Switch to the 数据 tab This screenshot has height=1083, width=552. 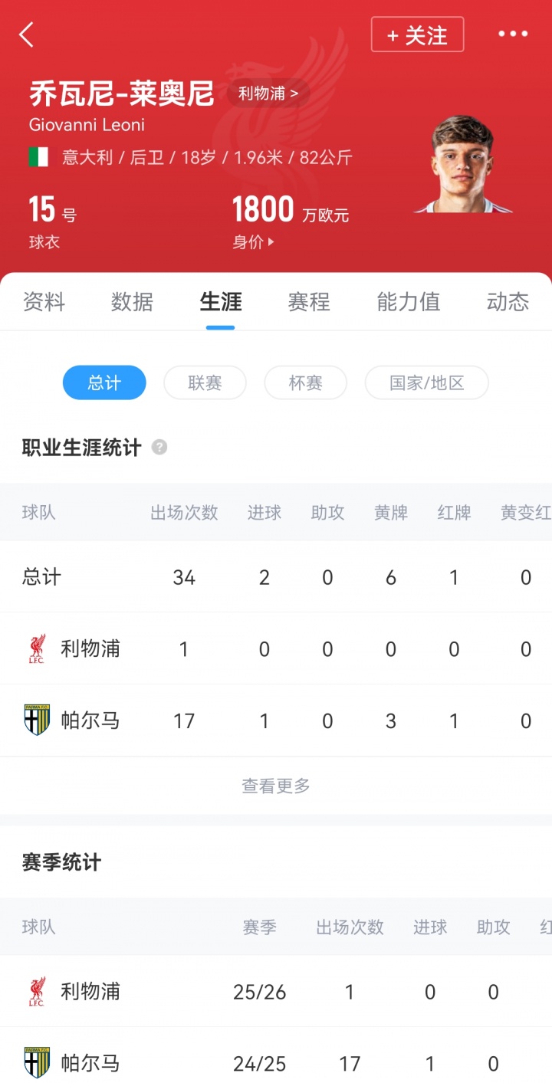pos(132,302)
